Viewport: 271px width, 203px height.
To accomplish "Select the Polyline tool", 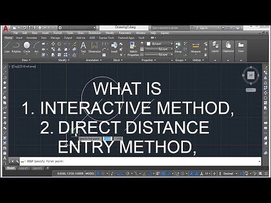I will 16,47.
